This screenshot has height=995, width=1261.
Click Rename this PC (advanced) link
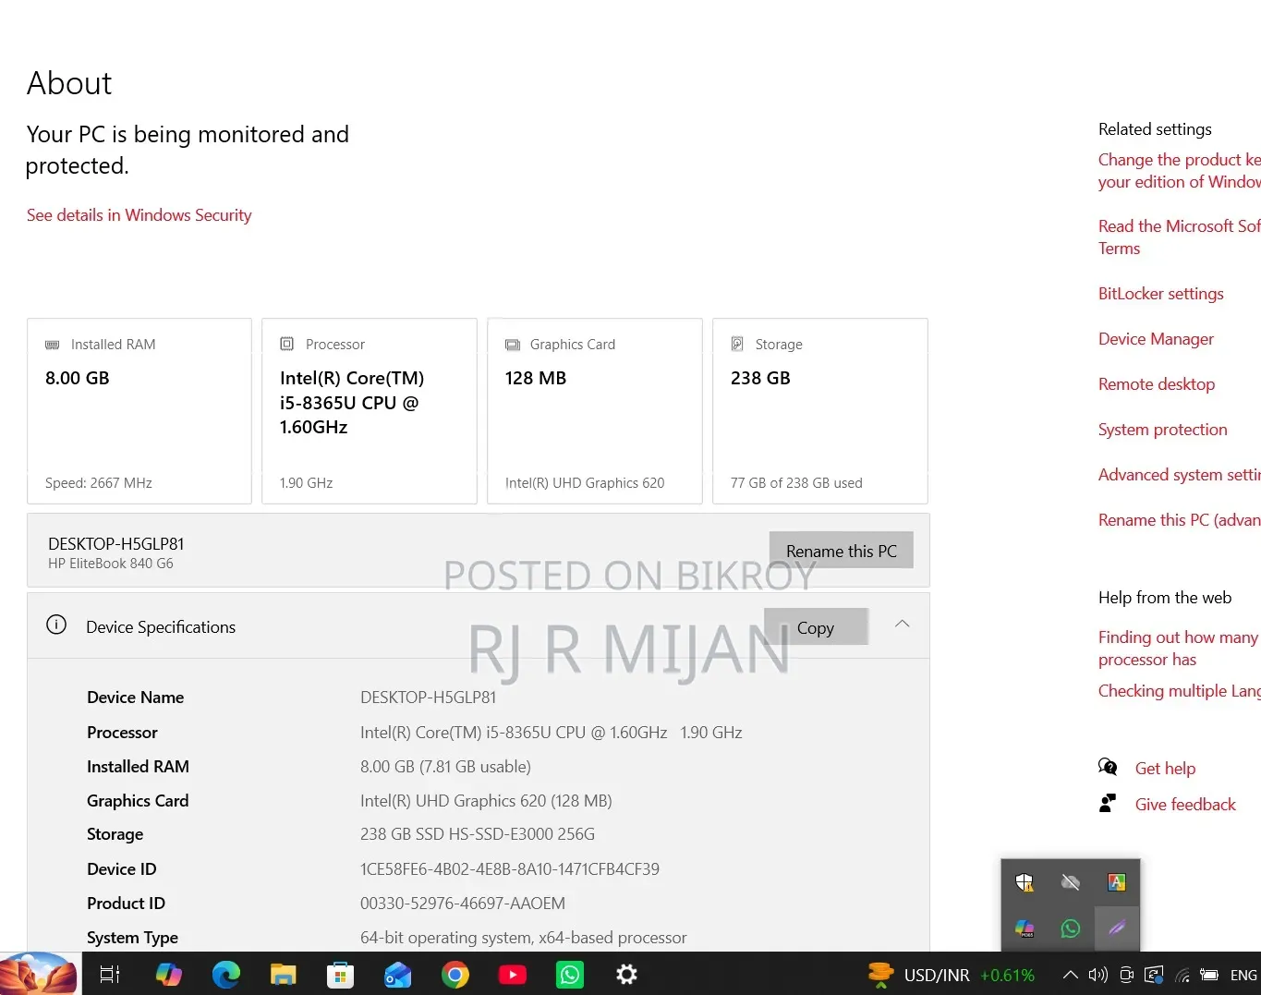1180,520
